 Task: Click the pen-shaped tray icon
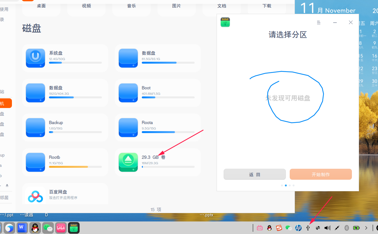(337, 228)
